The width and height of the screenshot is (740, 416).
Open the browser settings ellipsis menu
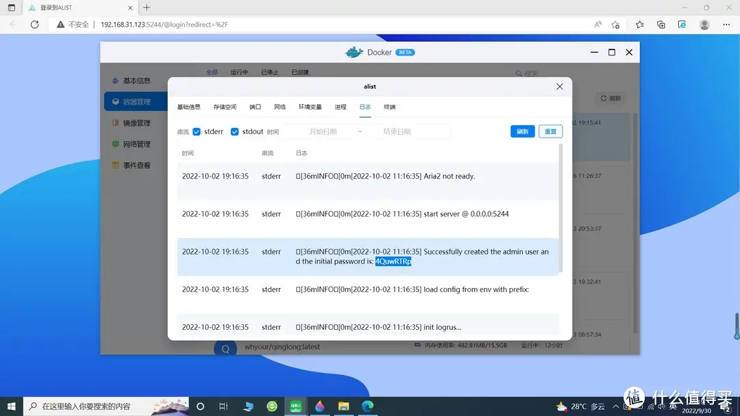[726, 24]
